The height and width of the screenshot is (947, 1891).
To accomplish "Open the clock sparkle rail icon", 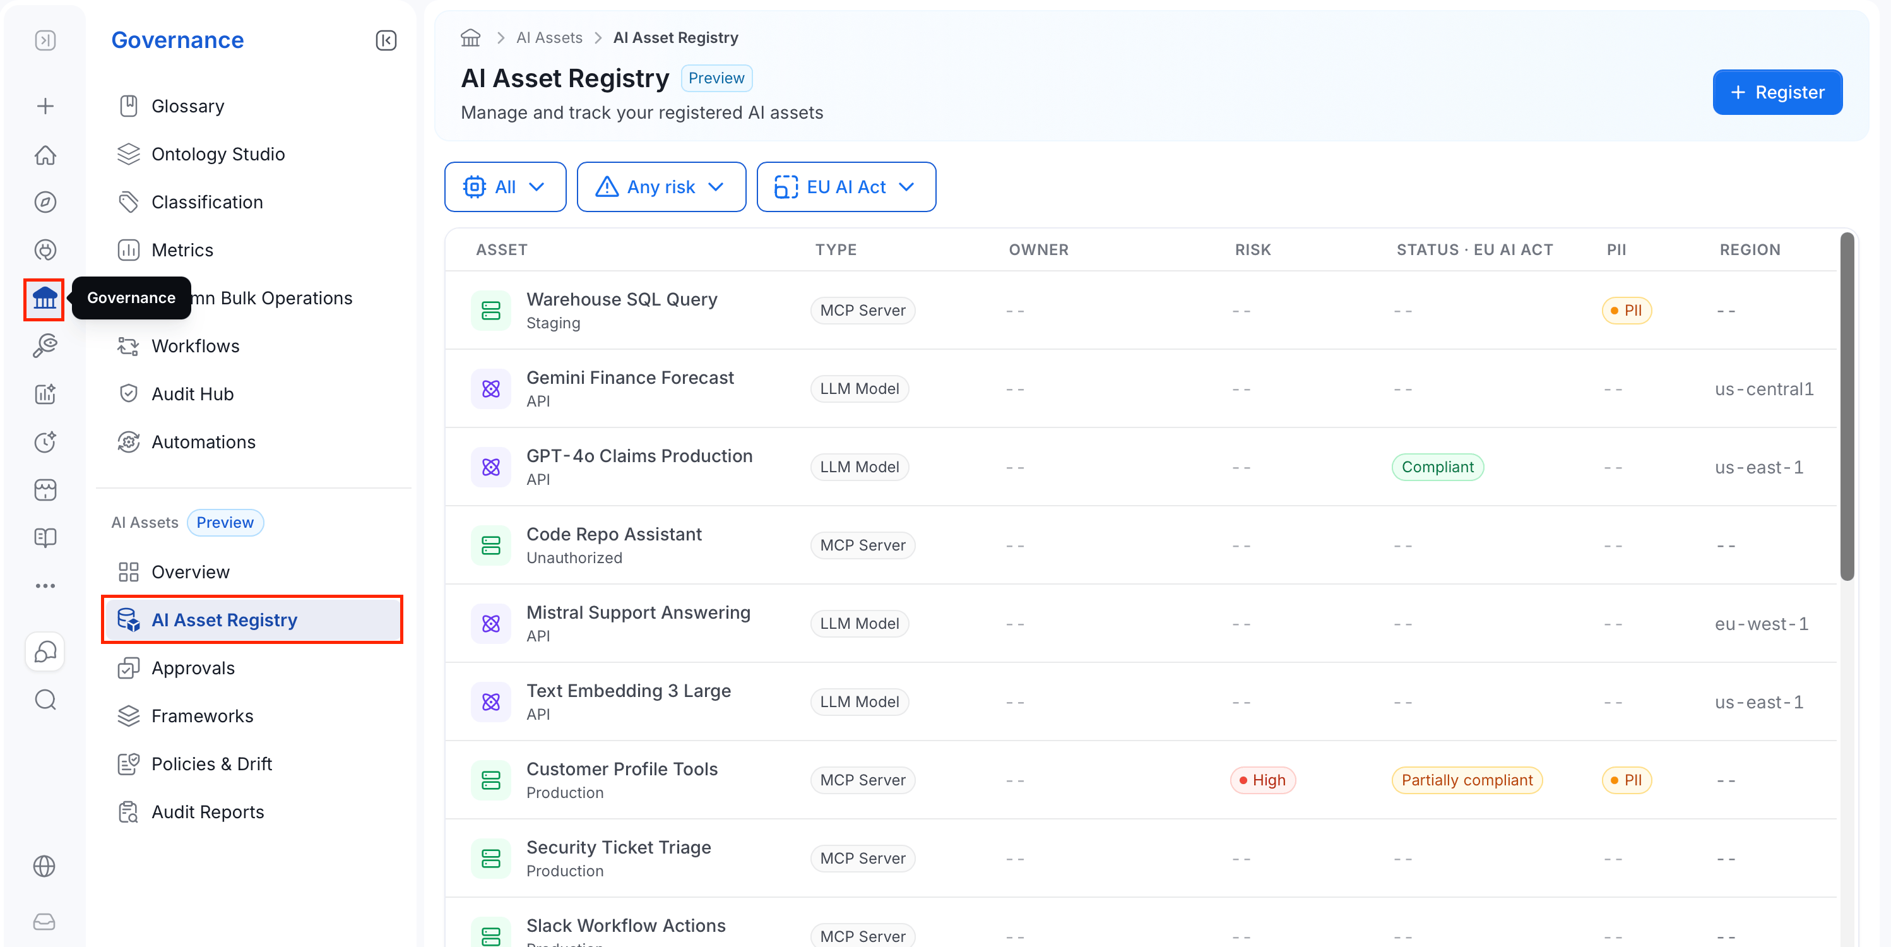I will [x=45, y=442].
